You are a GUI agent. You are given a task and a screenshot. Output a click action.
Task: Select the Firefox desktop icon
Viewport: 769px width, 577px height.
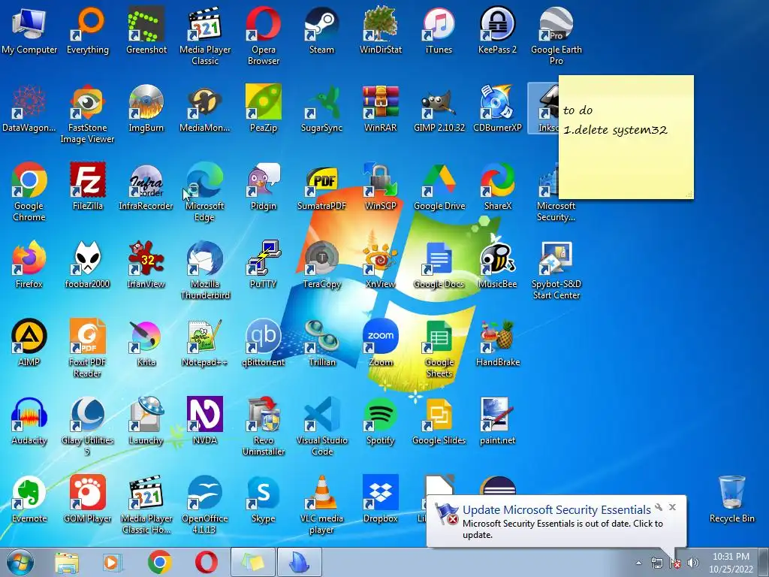click(x=29, y=264)
